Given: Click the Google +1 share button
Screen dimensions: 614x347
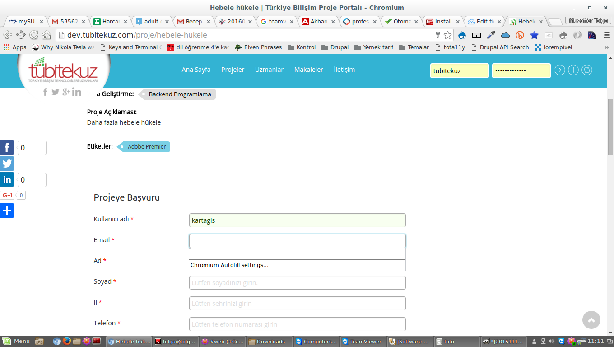Looking at the screenshot, I should pyautogui.click(x=7, y=195).
